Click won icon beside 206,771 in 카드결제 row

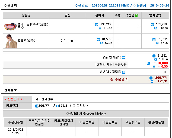(37, 106)
